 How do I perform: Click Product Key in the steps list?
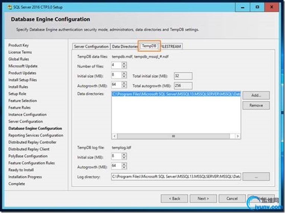coord(19,45)
